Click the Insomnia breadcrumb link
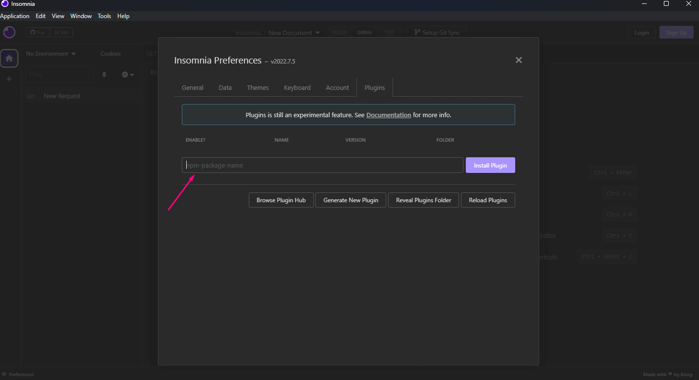This screenshot has width=699, height=380. tap(248, 33)
